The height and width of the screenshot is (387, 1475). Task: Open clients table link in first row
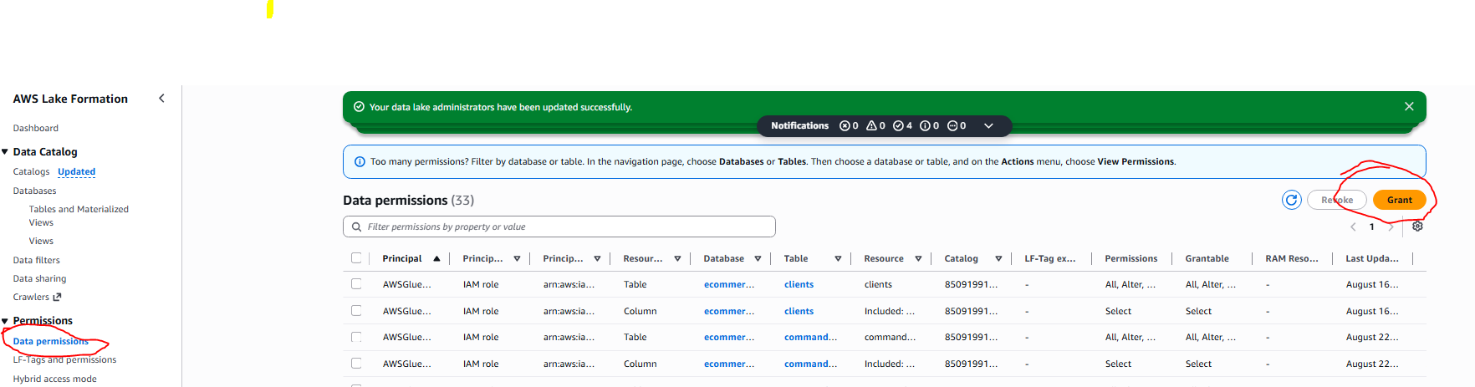[799, 284]
